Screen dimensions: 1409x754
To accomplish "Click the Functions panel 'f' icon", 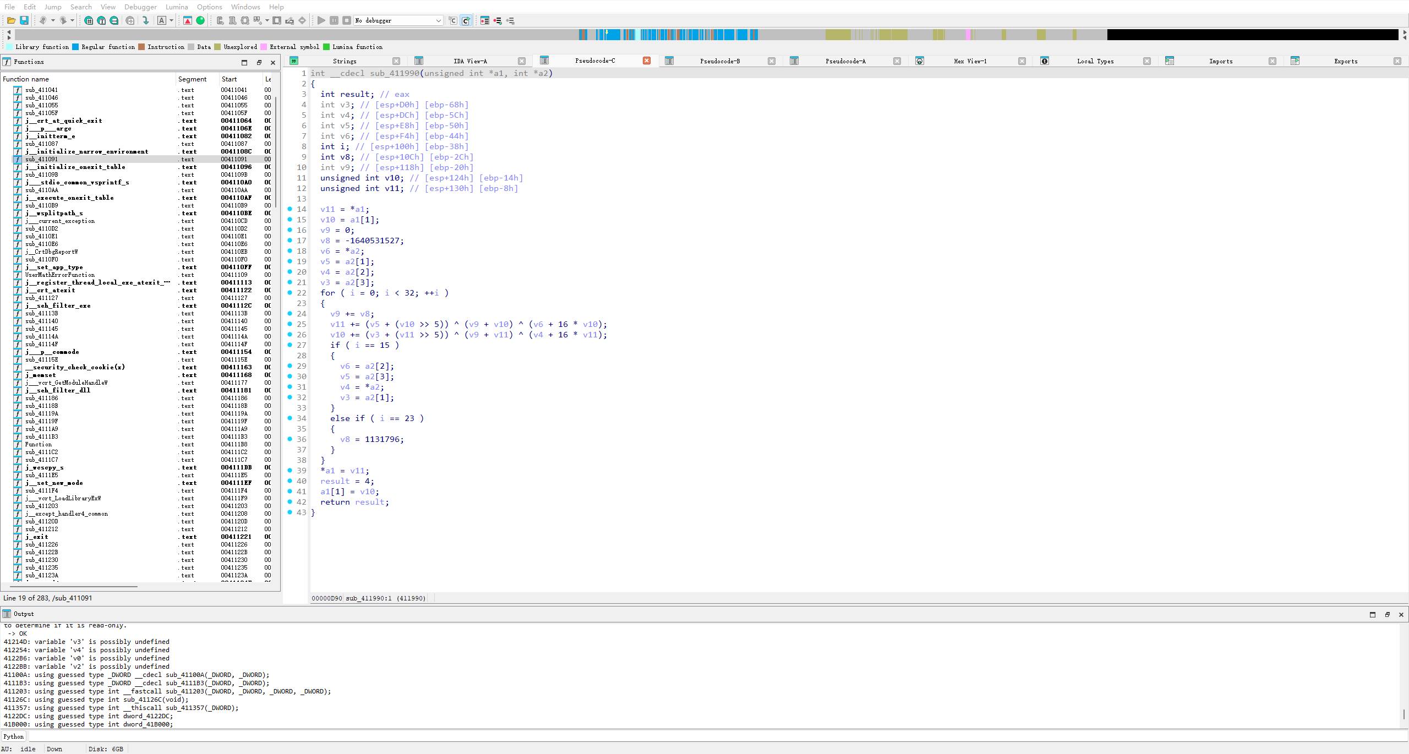I will pos(7,62).
